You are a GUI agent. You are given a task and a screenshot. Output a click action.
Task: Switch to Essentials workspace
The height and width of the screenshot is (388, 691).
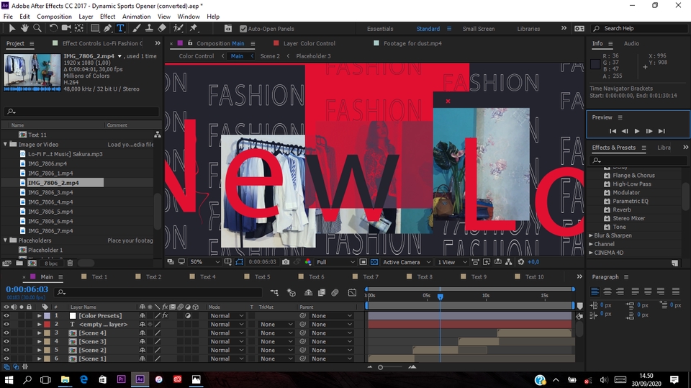pos(380,29)
